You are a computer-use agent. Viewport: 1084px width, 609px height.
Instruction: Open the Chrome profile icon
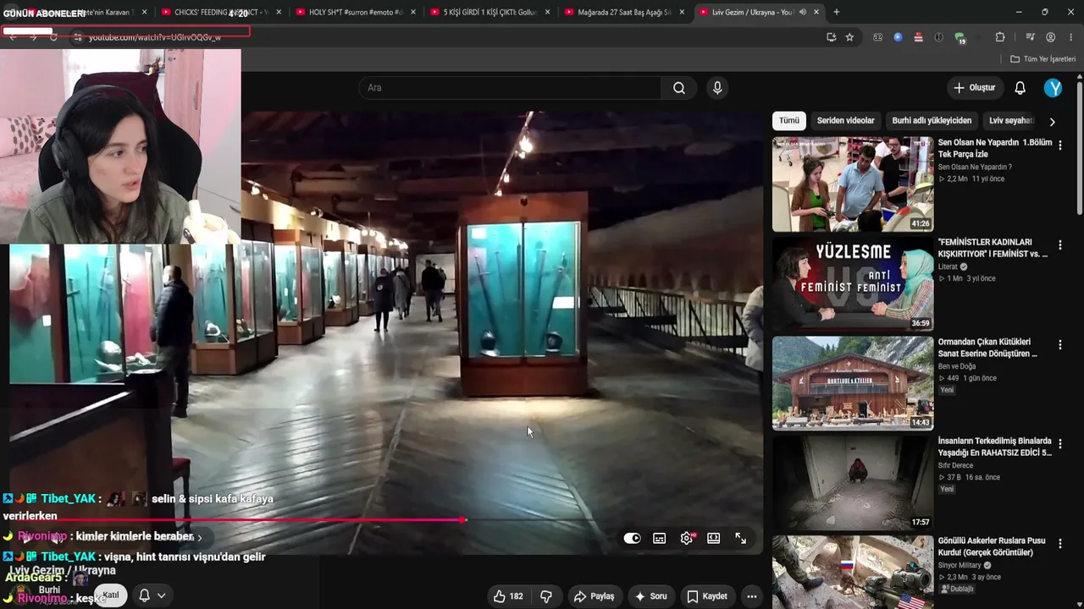click(1051, 37)
